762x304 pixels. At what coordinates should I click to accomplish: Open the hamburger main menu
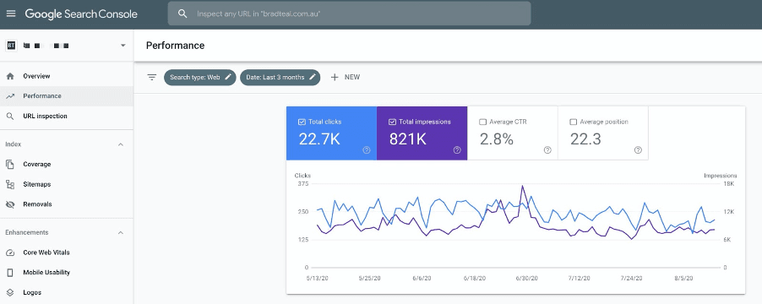point(11,14)
